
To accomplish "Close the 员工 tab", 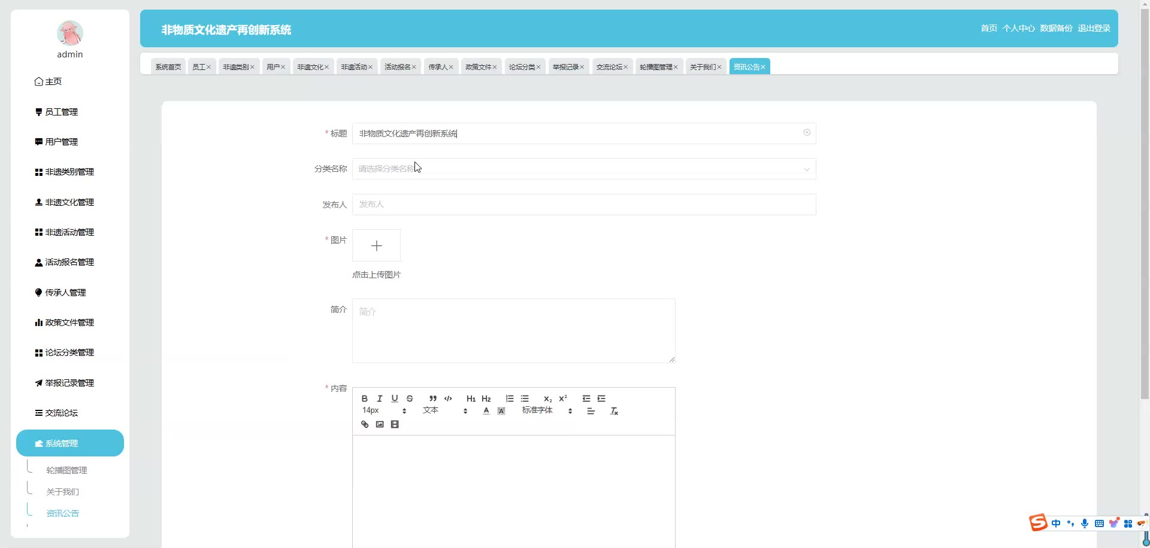I will point(208,67).
